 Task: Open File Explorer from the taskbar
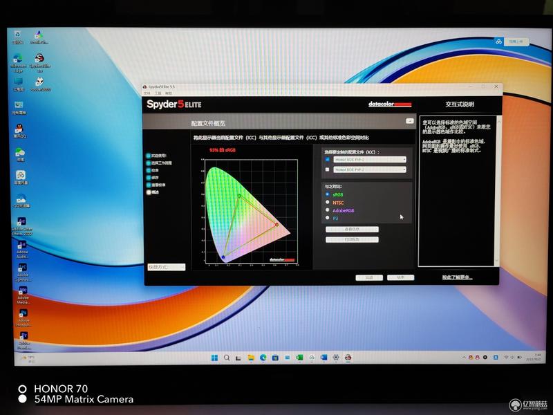pos(251,358)
